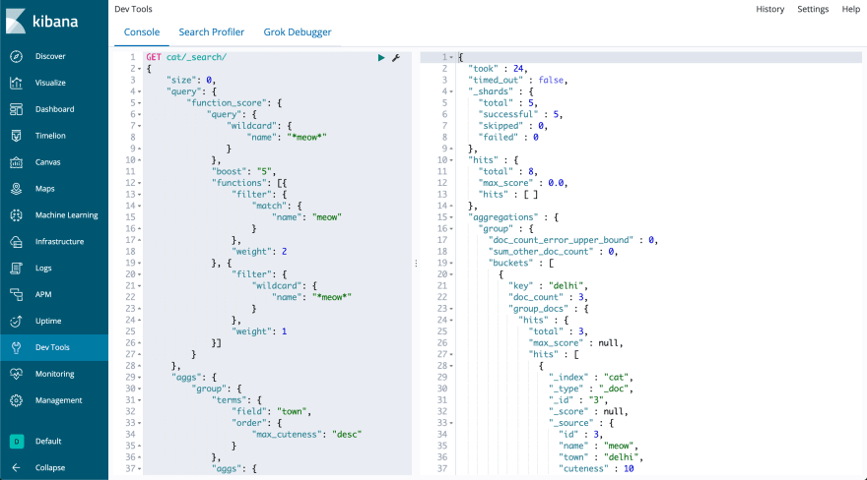The image size is (867, 480).
Task: Collapse _shards fold in response line 4
Action: tap(451, 91)
